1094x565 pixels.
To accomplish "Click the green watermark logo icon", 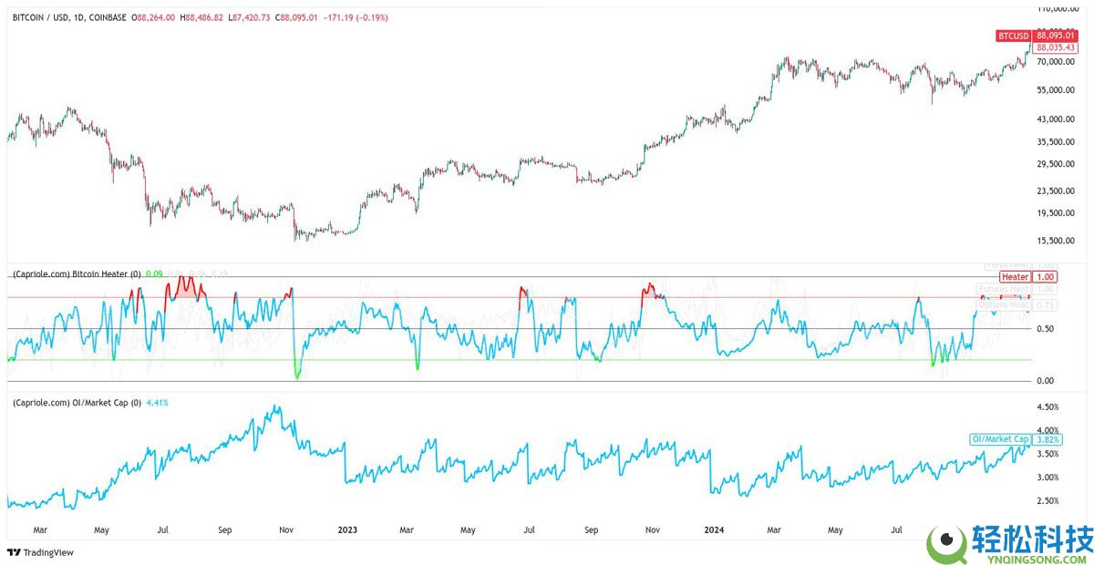I will 950,543.
